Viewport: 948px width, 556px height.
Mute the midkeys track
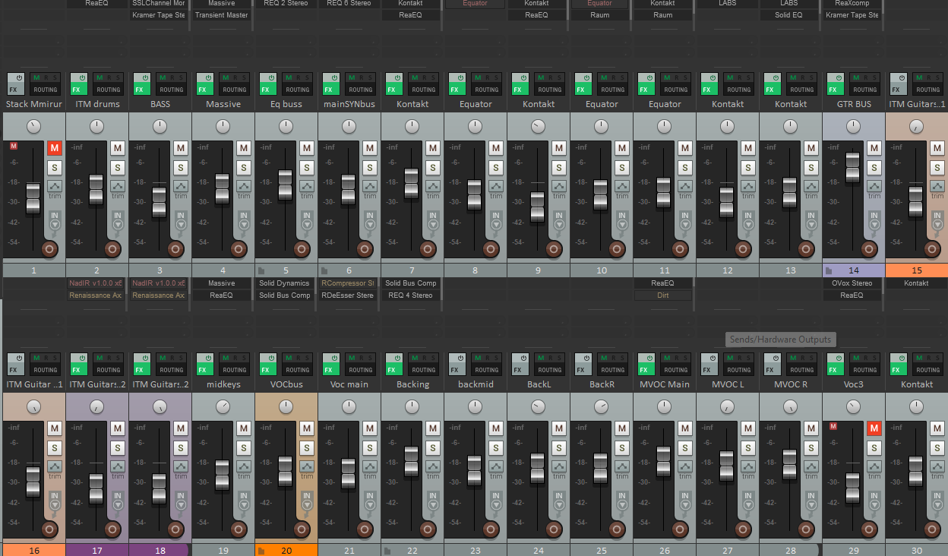(x=243, y=428)
